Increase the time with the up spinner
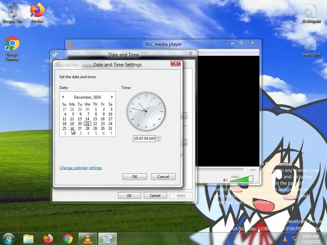Screen dimensions: 327x245 point(158,137)
